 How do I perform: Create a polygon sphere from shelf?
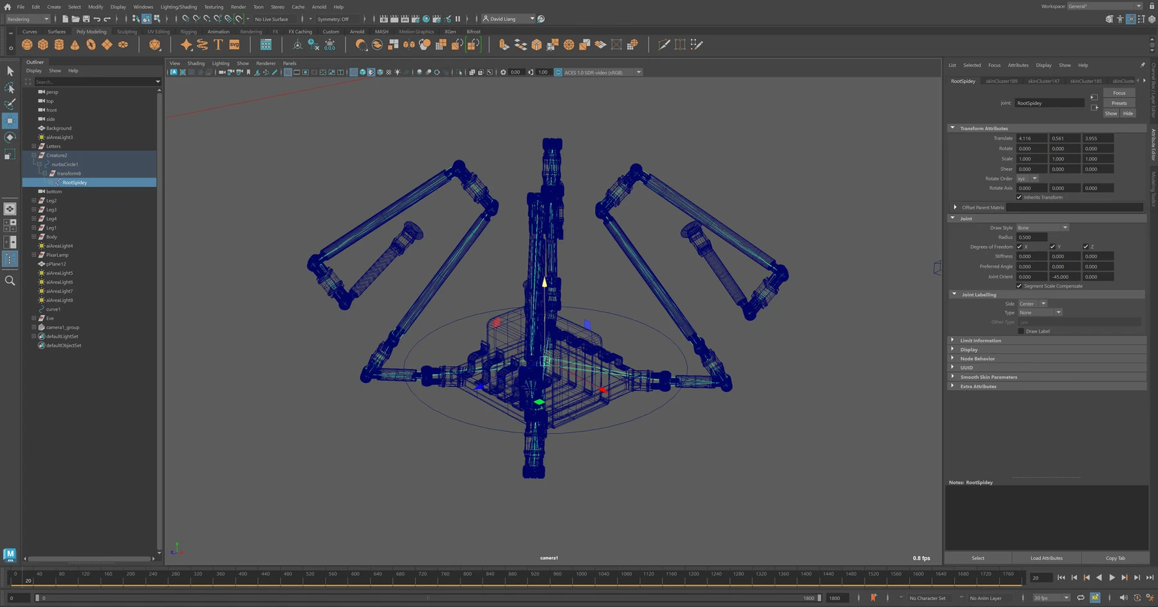coord(27,44)
